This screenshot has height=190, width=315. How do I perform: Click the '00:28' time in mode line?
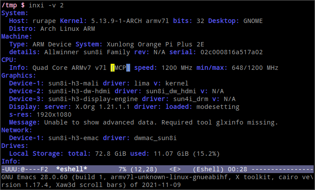[237, 169]
